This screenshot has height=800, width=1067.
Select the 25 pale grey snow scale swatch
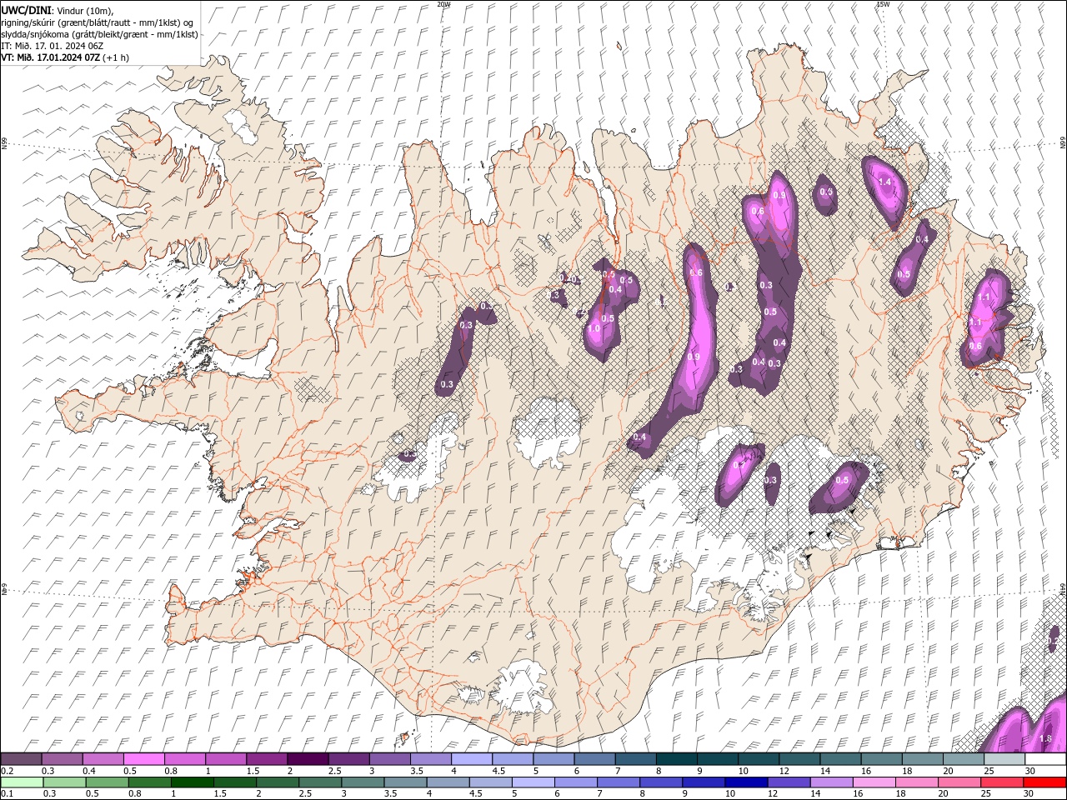tap(1004, 759)
